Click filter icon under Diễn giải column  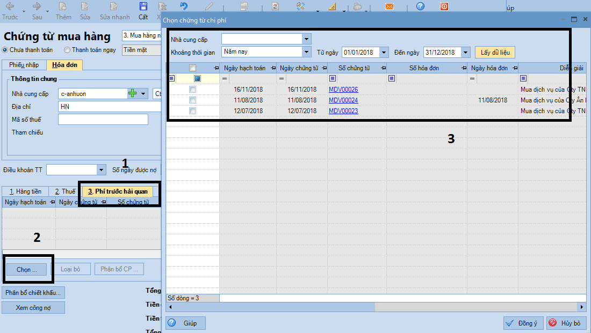coord(523,78)
